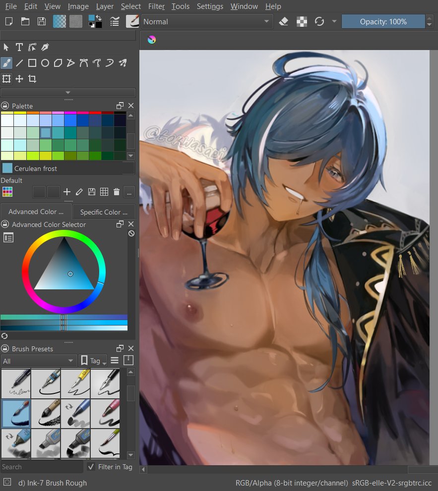Open the Tag button menu
The width and height of the screenshot is (438, 491).
click(92, 361)
